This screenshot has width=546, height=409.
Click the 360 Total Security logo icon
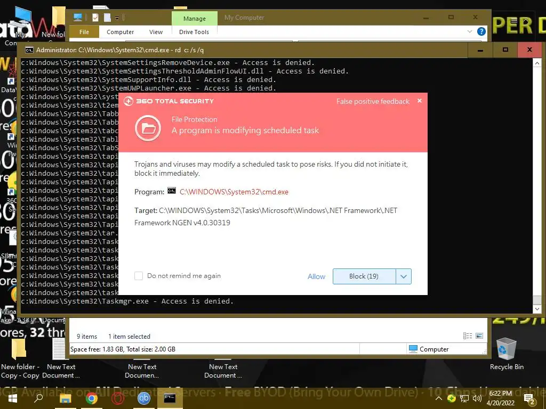pyautogui.click(x=129, y=101)
